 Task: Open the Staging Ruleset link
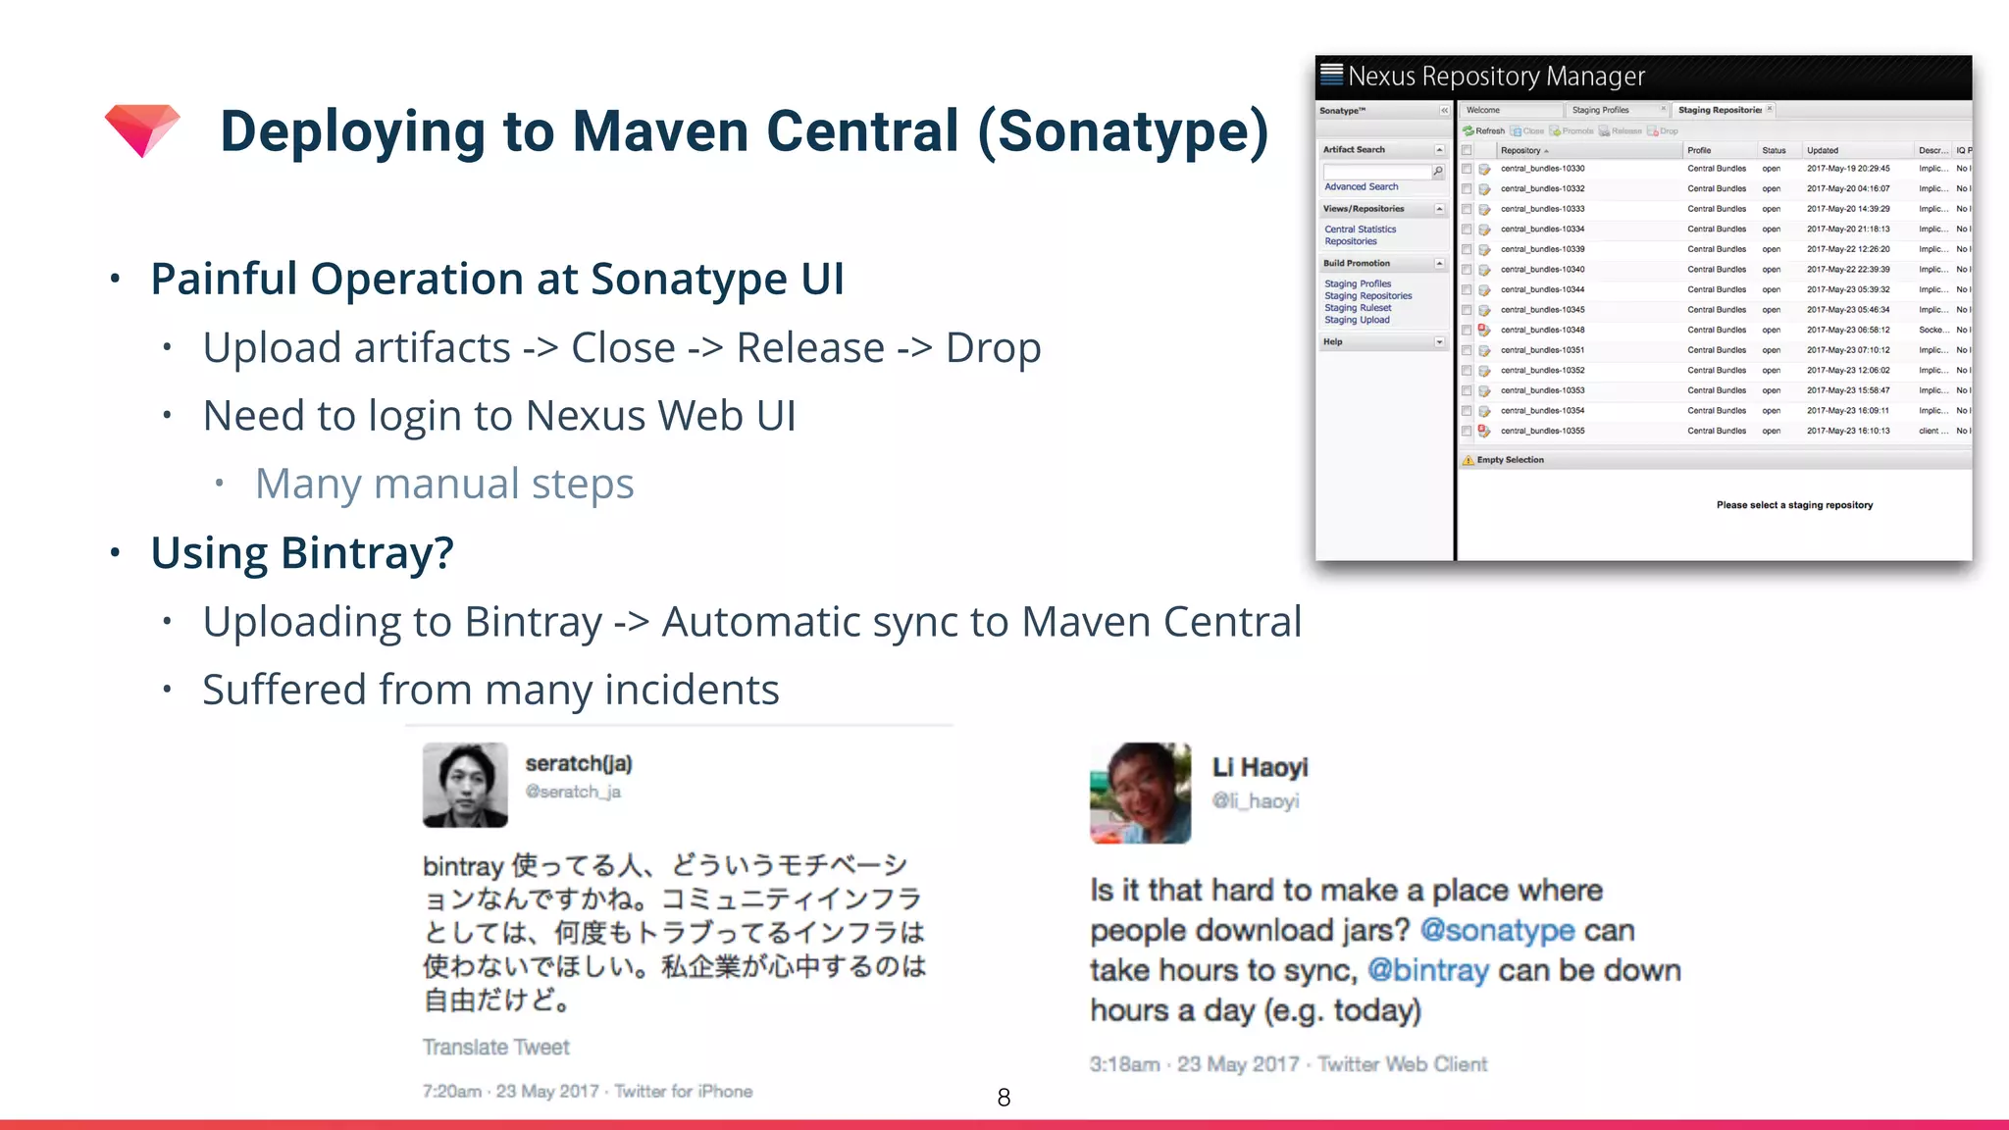[1358, 308]
